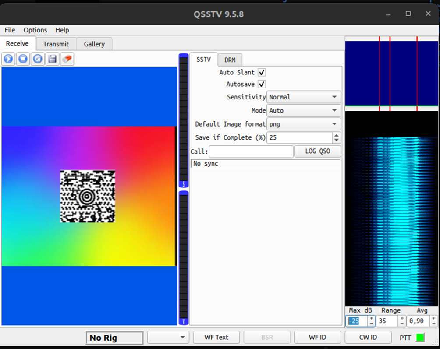Click the resync circular arrow icon
Screen dimensions: 440x349
click(x=38, y=59)
